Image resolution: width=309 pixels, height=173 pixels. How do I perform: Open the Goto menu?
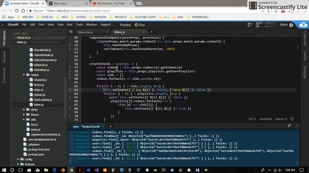pyautogui.click(x=60, y=25)
